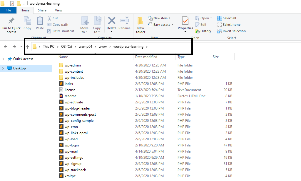301x181 pixels.
Task: Expand chevron after wamp64 in path
Action: pyautogui.click(x=95, y=47)
